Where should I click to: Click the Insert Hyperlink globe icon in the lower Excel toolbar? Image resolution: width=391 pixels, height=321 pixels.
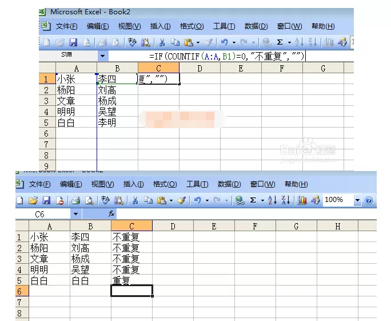(240, 200)
